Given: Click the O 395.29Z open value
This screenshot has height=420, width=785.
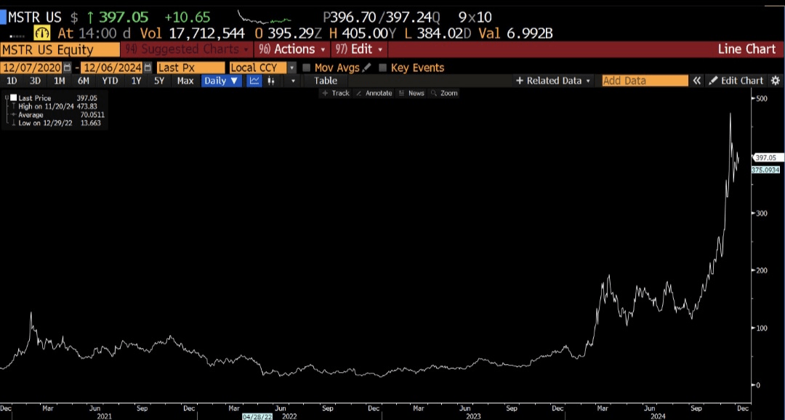Looking at the screenshot, I should pos(288,33).
